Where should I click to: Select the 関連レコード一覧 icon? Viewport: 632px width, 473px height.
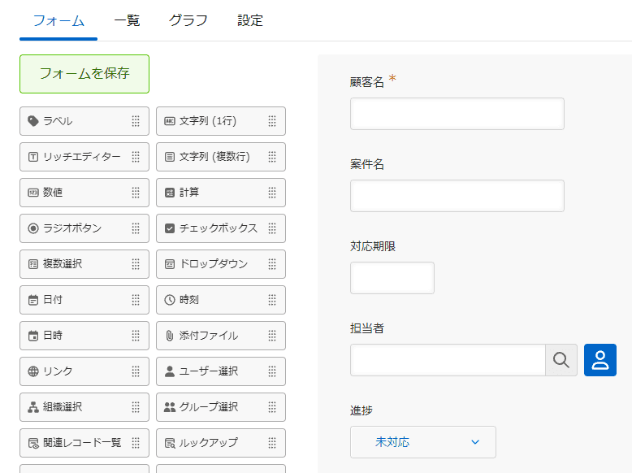click(33, 443)
